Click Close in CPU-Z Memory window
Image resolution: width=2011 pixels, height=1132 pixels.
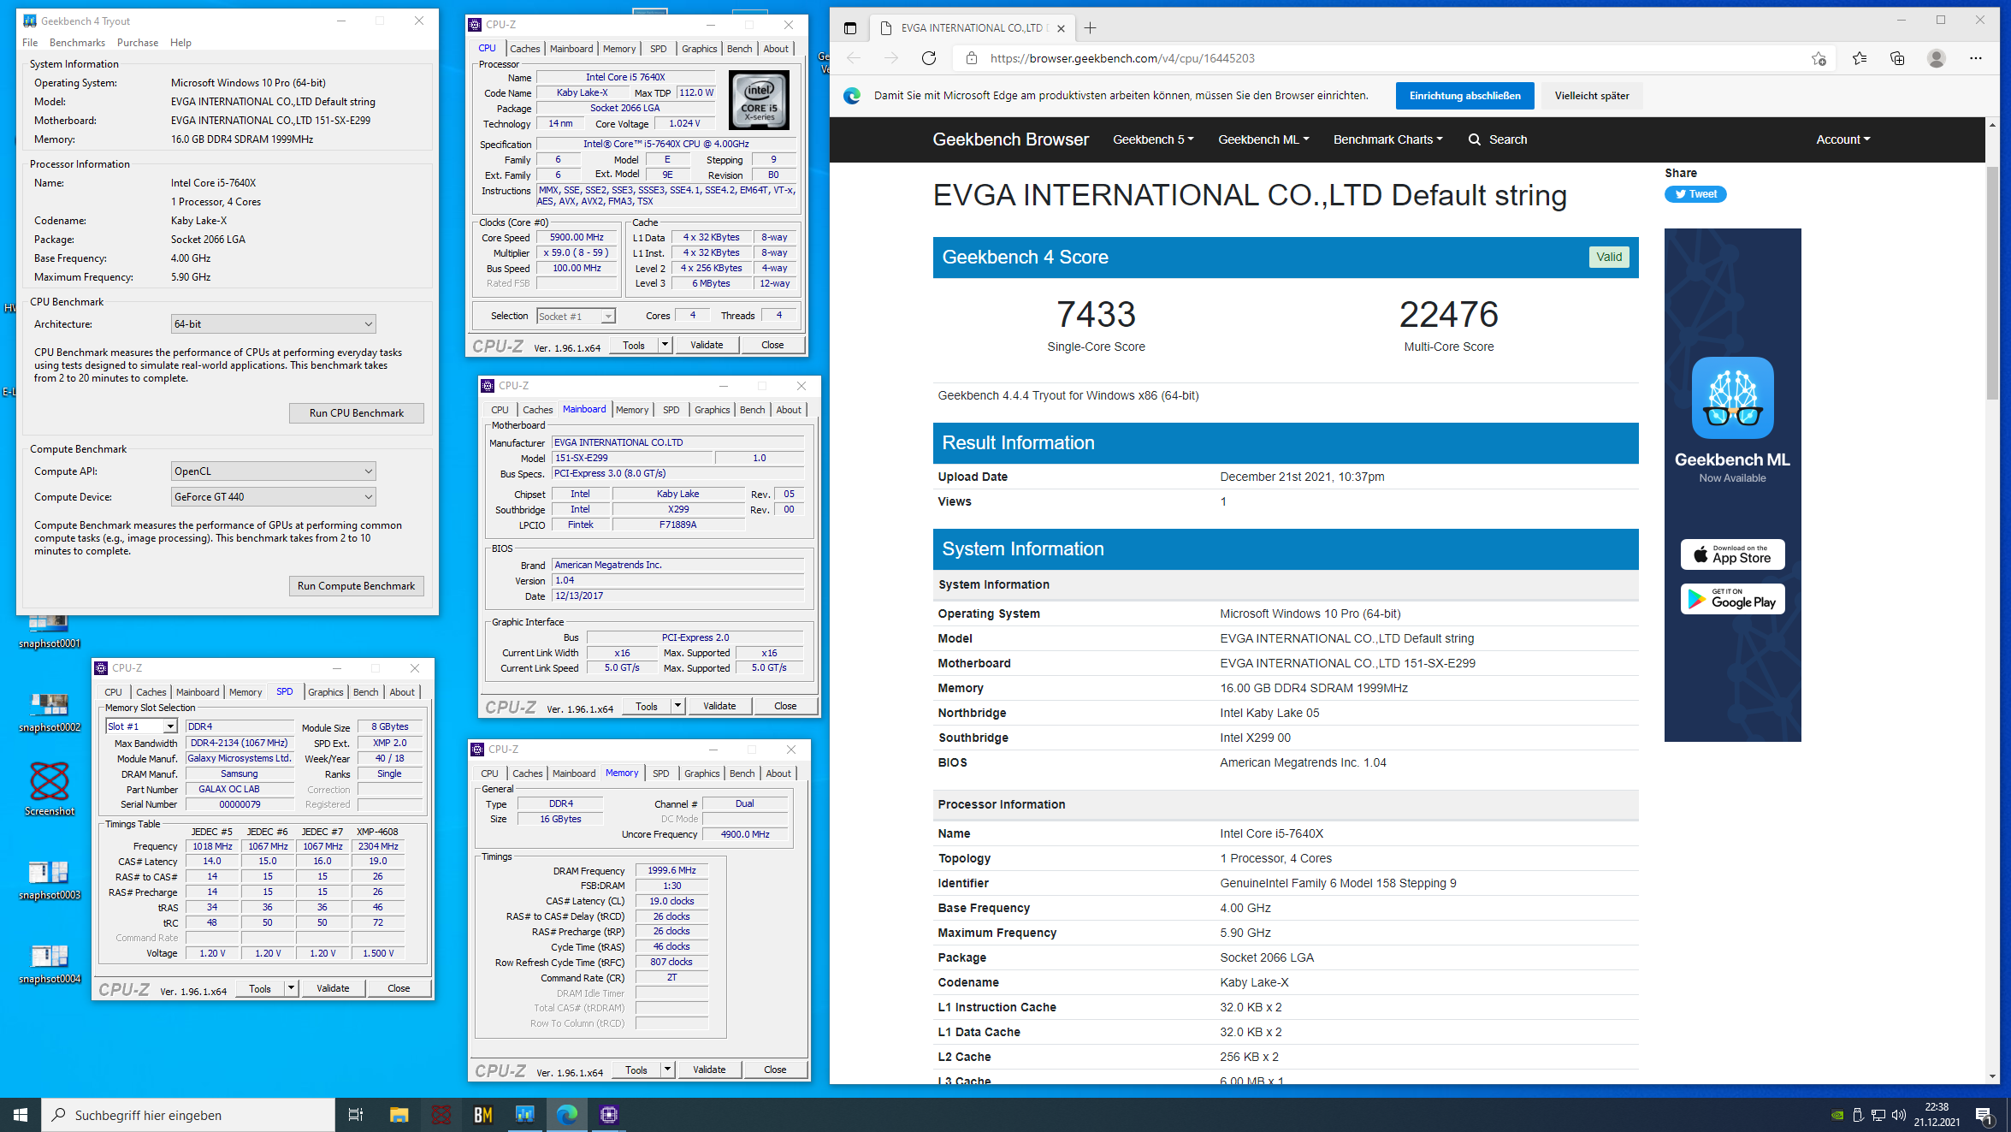775,1070
